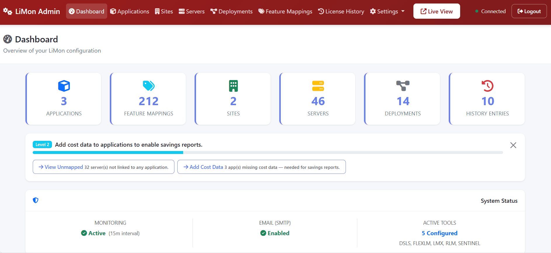
Task: Click the Logout door arrow icon
Action: pos(520,11)
